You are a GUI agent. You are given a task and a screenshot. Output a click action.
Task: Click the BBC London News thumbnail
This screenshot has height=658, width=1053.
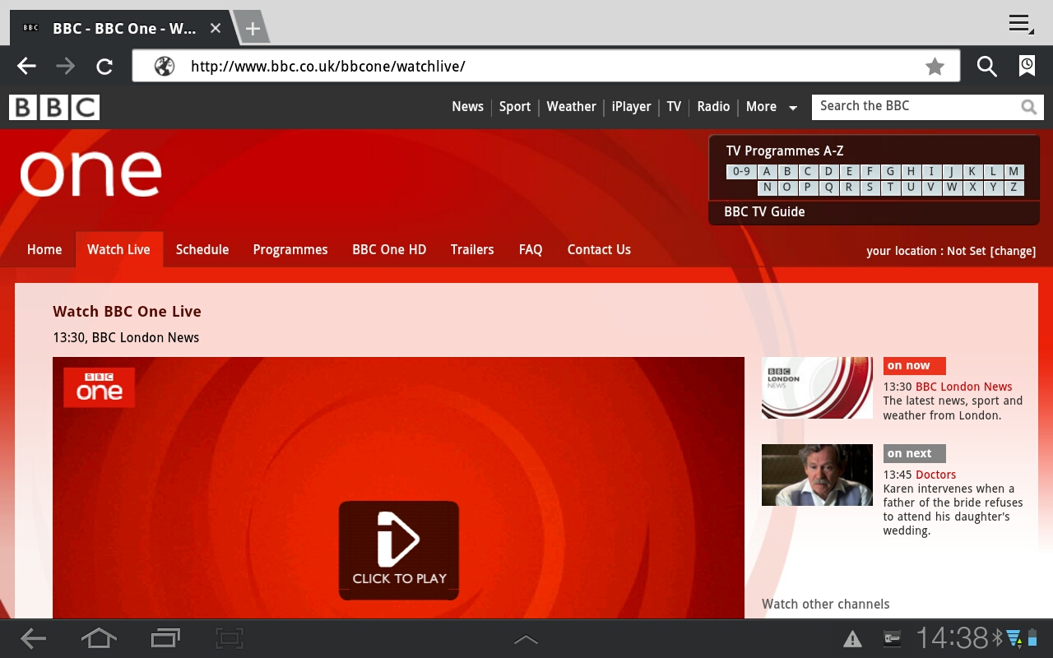(817, 387)
